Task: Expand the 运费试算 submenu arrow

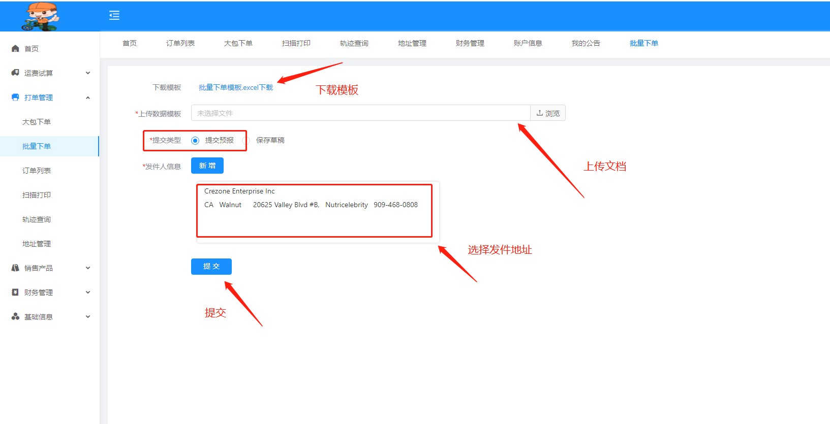Action: (88, 73)
